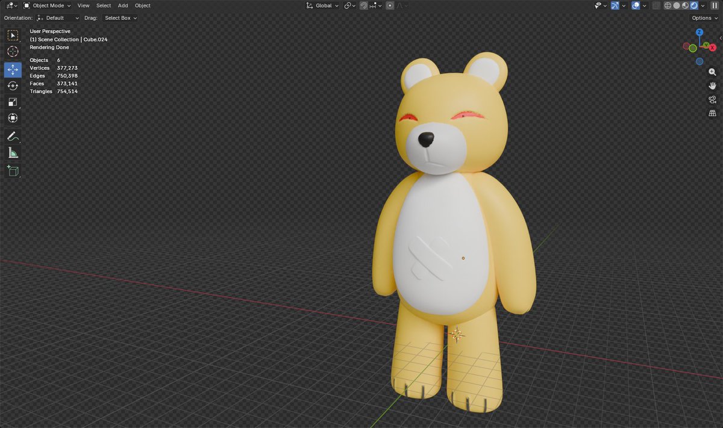Switch perspective/orthographic with the grid icon

[713, 113]
